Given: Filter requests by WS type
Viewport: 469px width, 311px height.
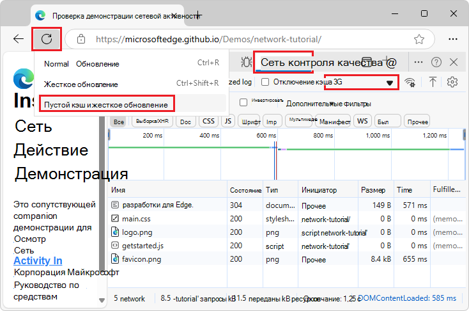Looking at the screenshot, I should tap(362, 121).
